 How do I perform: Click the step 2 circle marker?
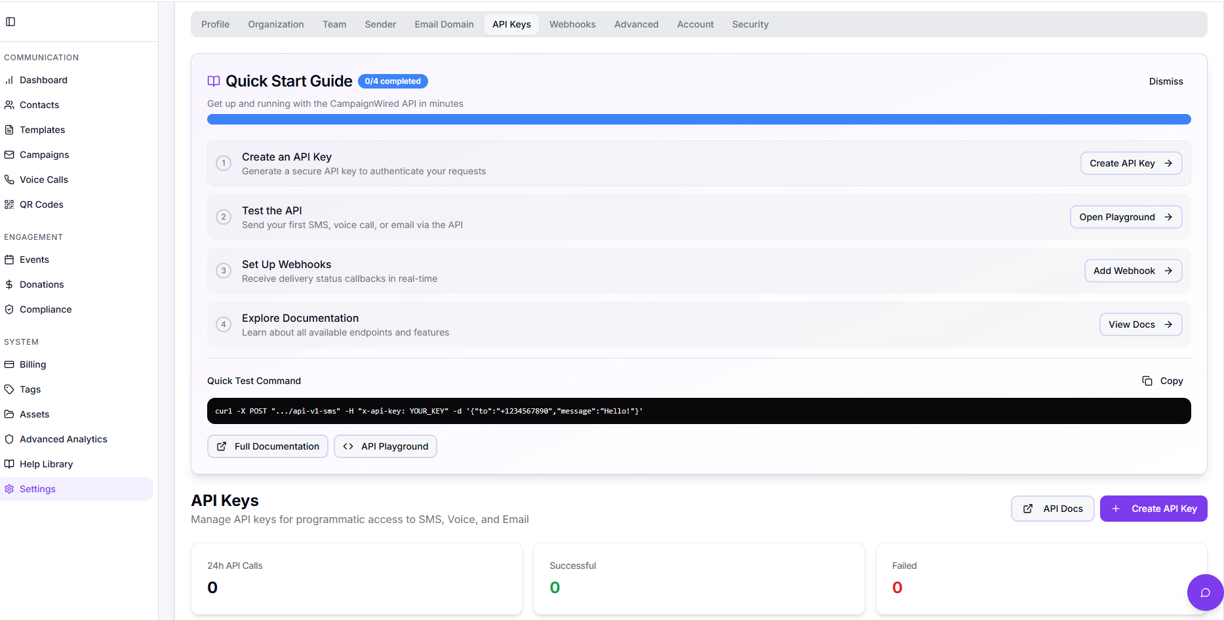click(x=224, y=217)
